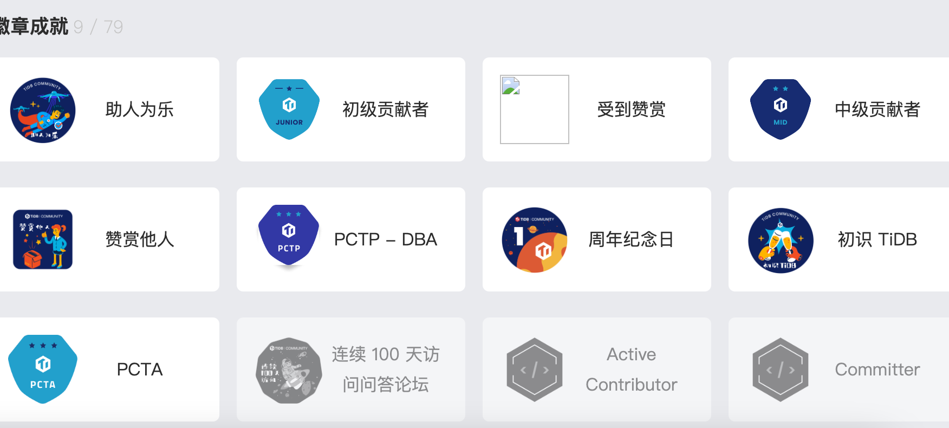Open the 中级贡献者 badge label
Viewport: 949px width, 428px height.
click(x=877, y=109)
